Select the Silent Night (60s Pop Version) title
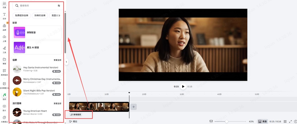This screenshot has width=297, height=124. [39, 90]
